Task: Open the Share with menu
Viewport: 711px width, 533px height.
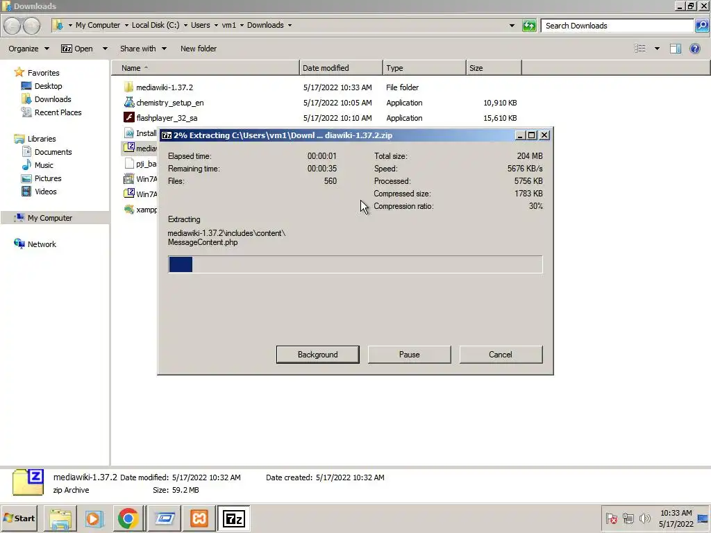Action: pyautogui.click(x=143, y=49)
